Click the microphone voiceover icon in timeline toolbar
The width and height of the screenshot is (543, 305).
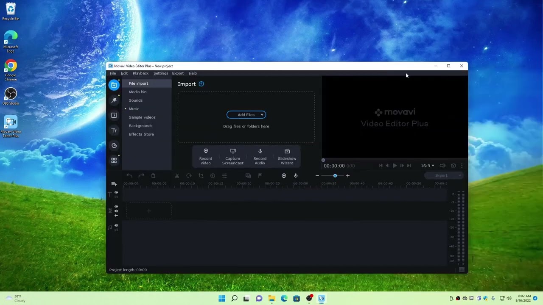click(x=296, y=176)
